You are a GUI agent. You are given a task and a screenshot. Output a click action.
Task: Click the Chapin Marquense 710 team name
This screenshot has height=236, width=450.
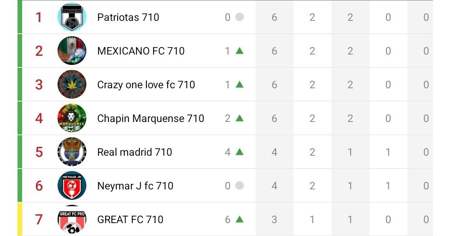click(151, 118)
